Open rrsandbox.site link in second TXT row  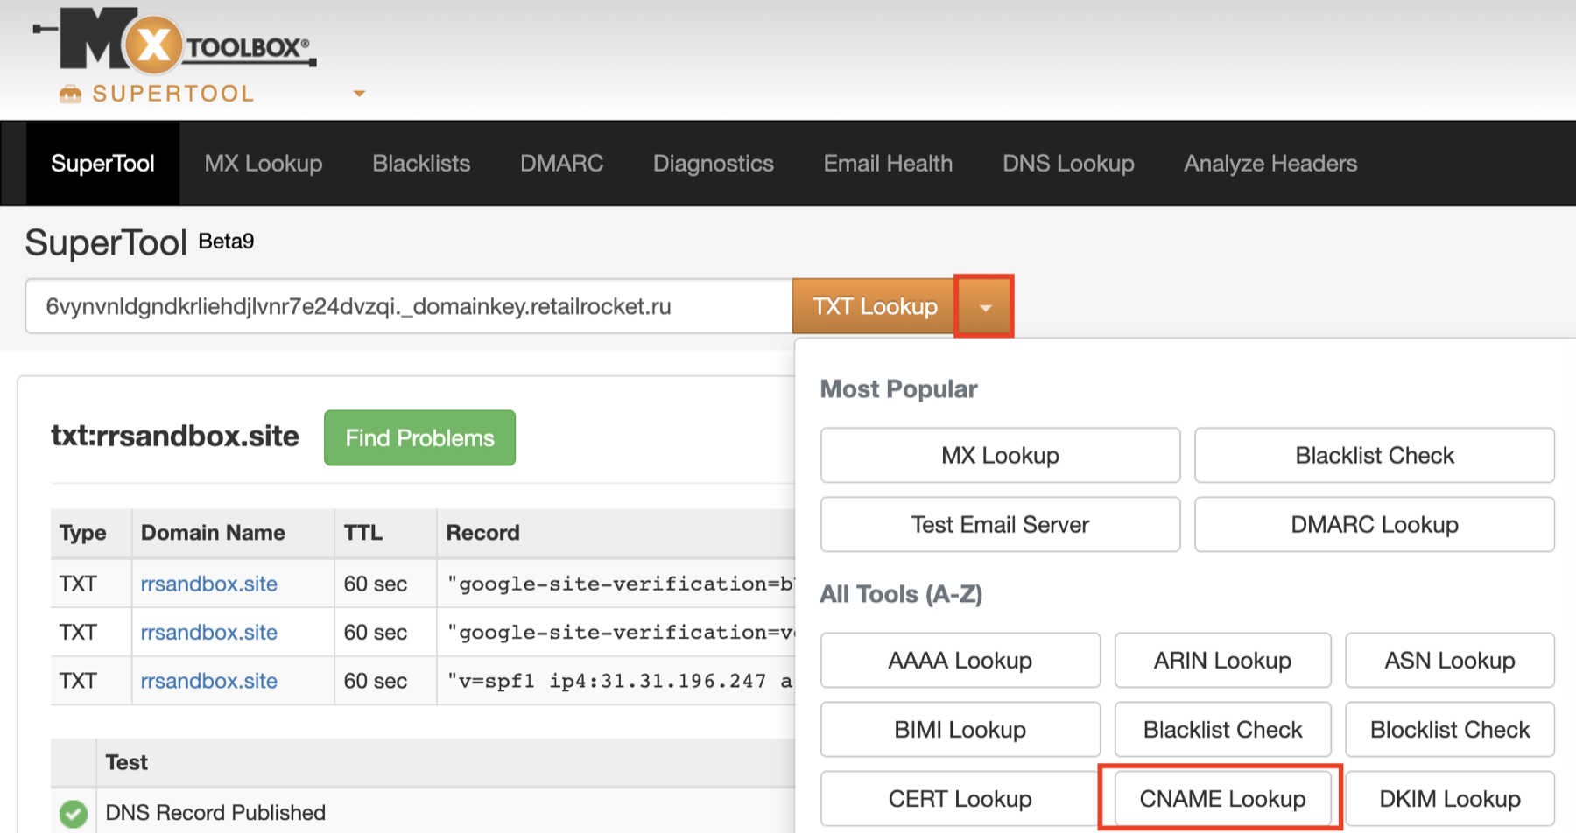208,632
